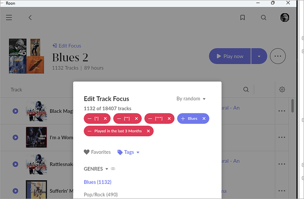Click the Blues 2 collage cover art

pyautogui.click(x=26, y=56)
